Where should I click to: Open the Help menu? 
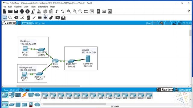[x=52, y=7]
